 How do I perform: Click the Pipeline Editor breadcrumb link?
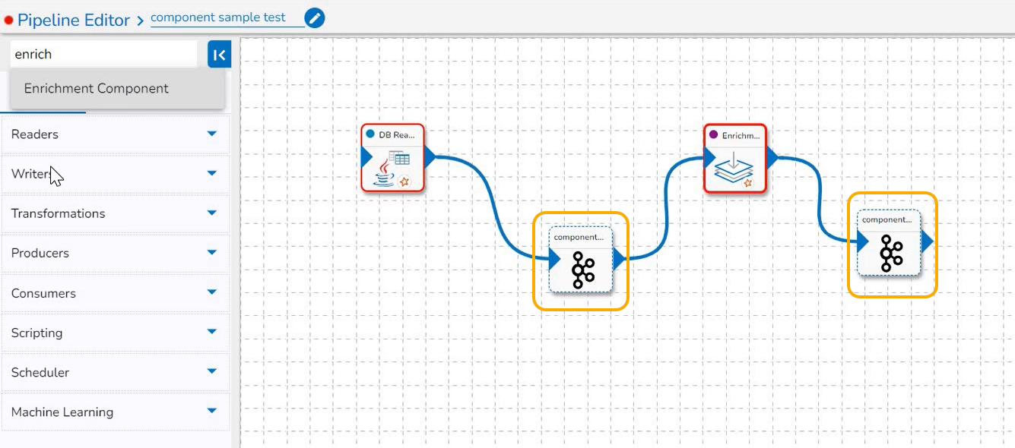point(74,21)
